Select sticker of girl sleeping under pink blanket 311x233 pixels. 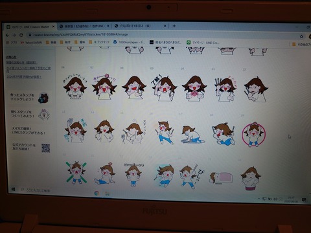tap(221, 178)
